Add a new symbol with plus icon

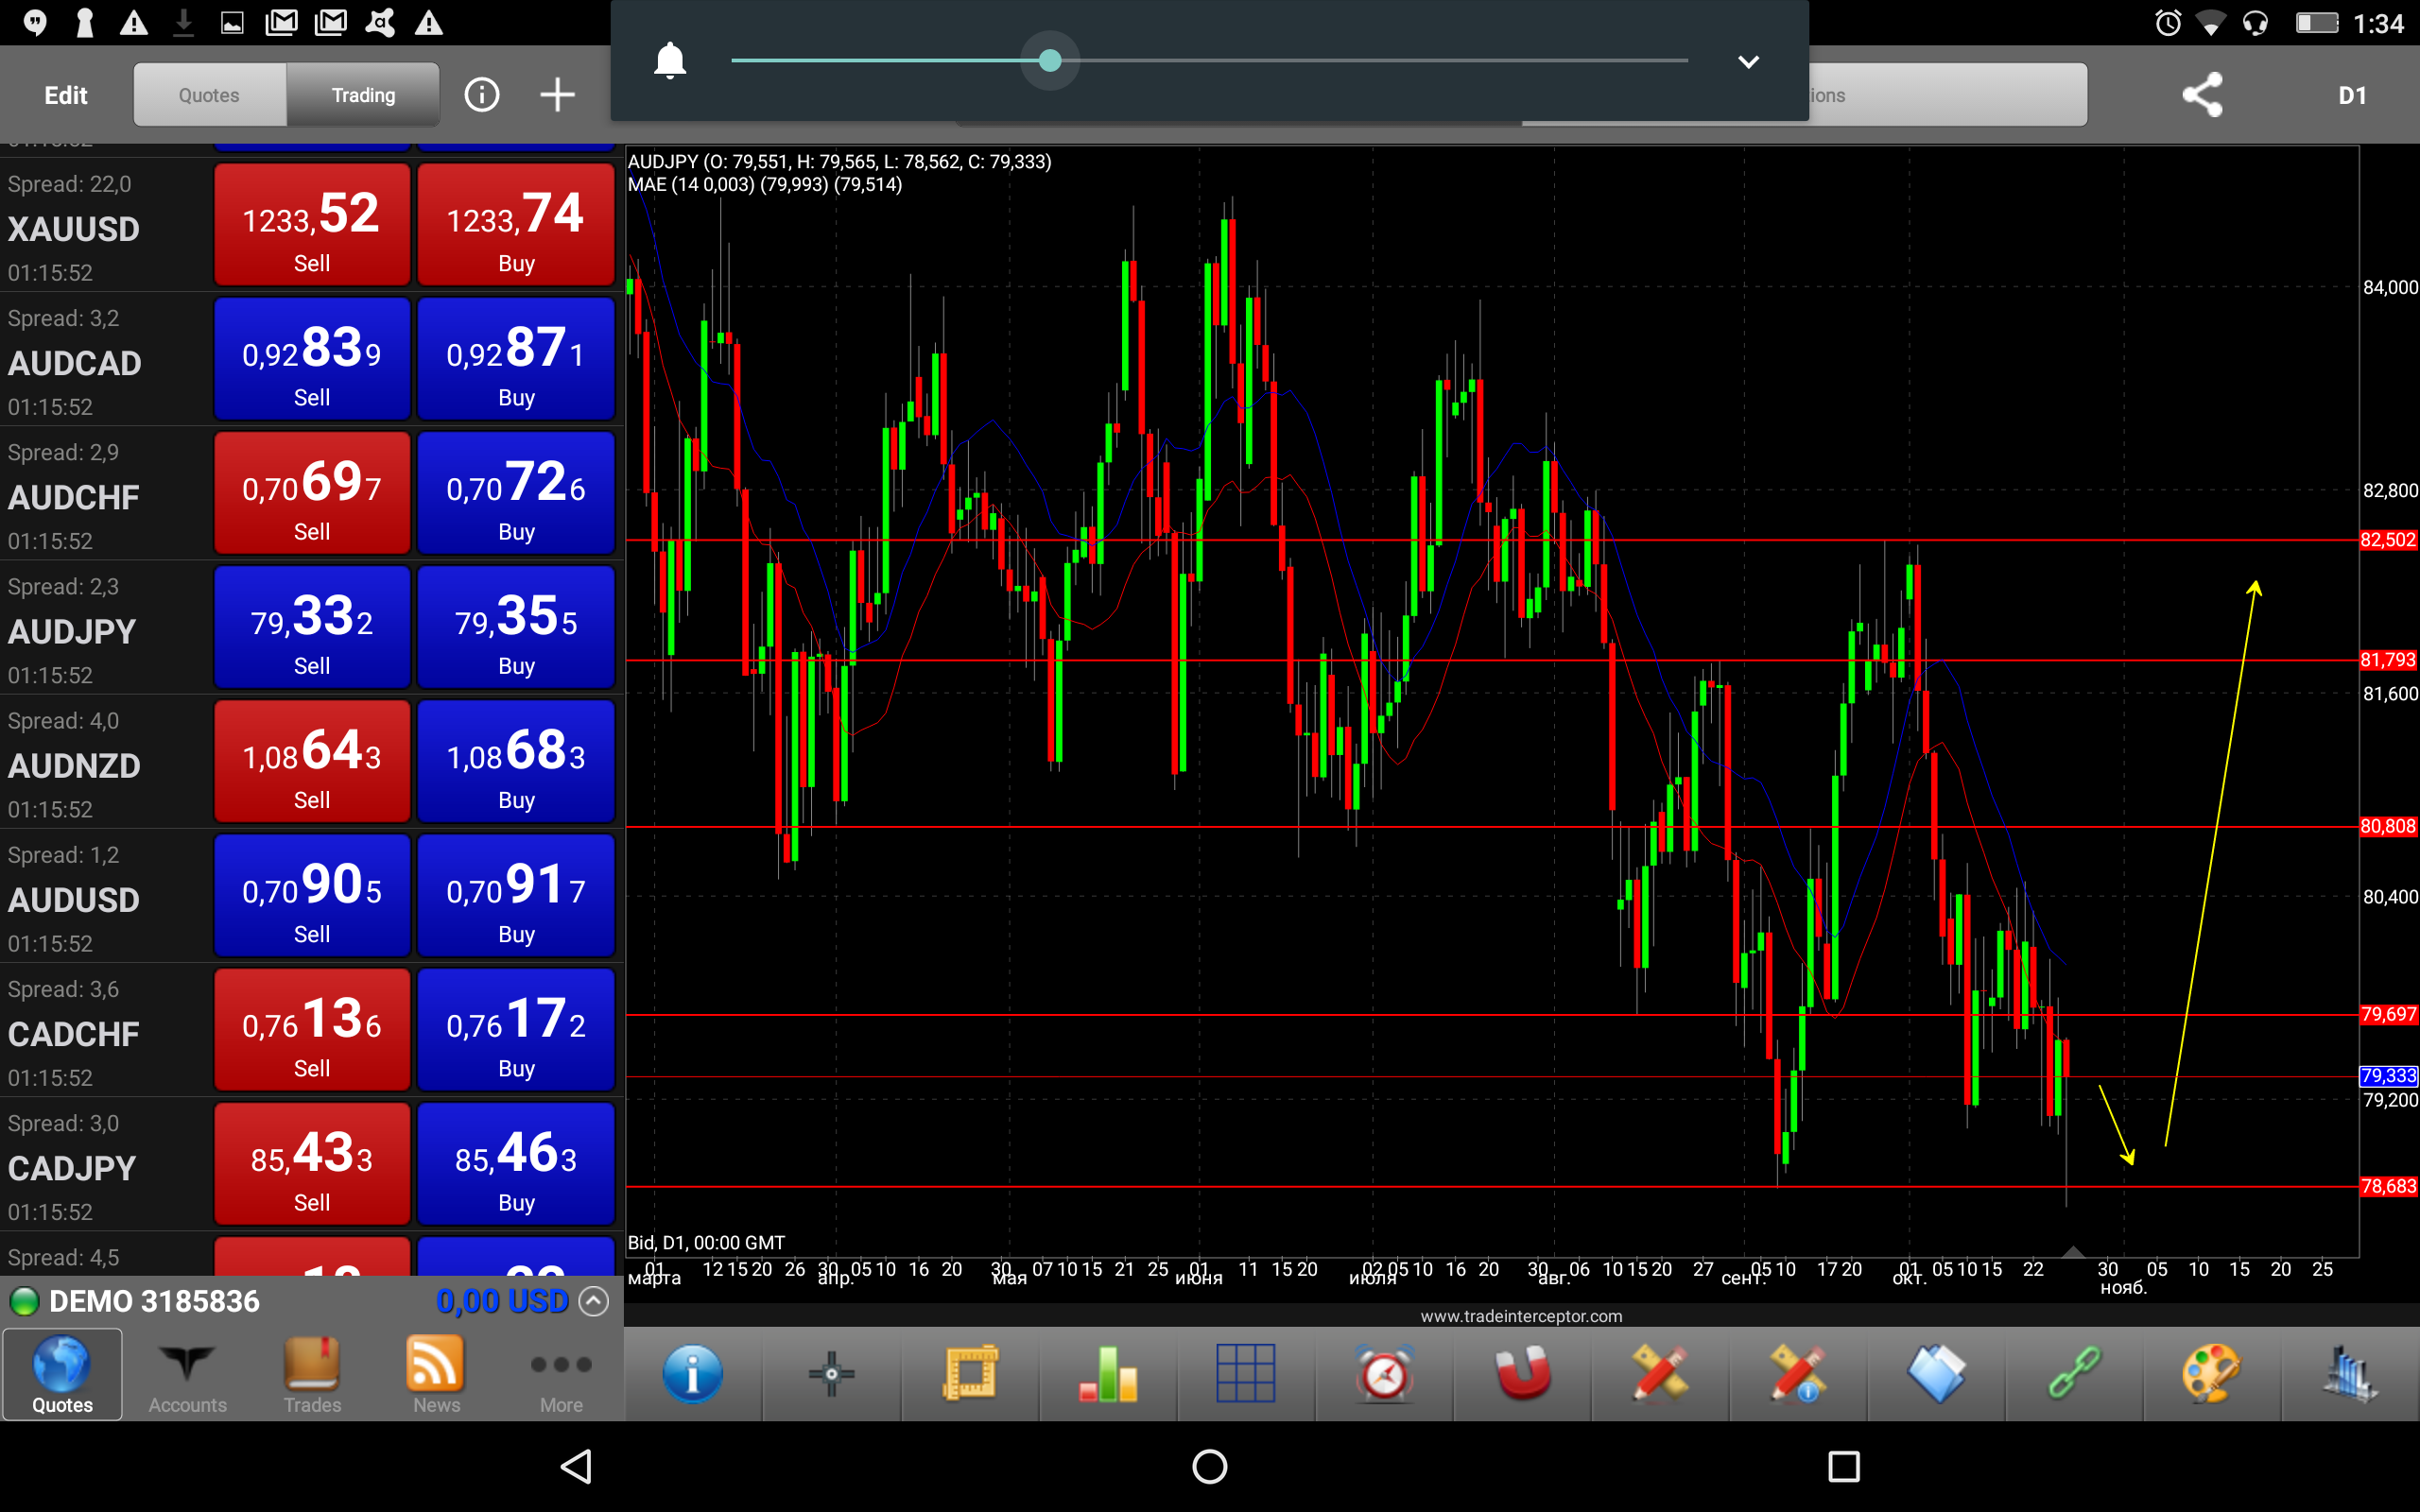(x=557, y=95)
